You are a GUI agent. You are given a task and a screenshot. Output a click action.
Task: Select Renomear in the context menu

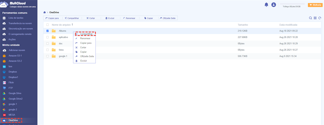(x=85, y=38)
